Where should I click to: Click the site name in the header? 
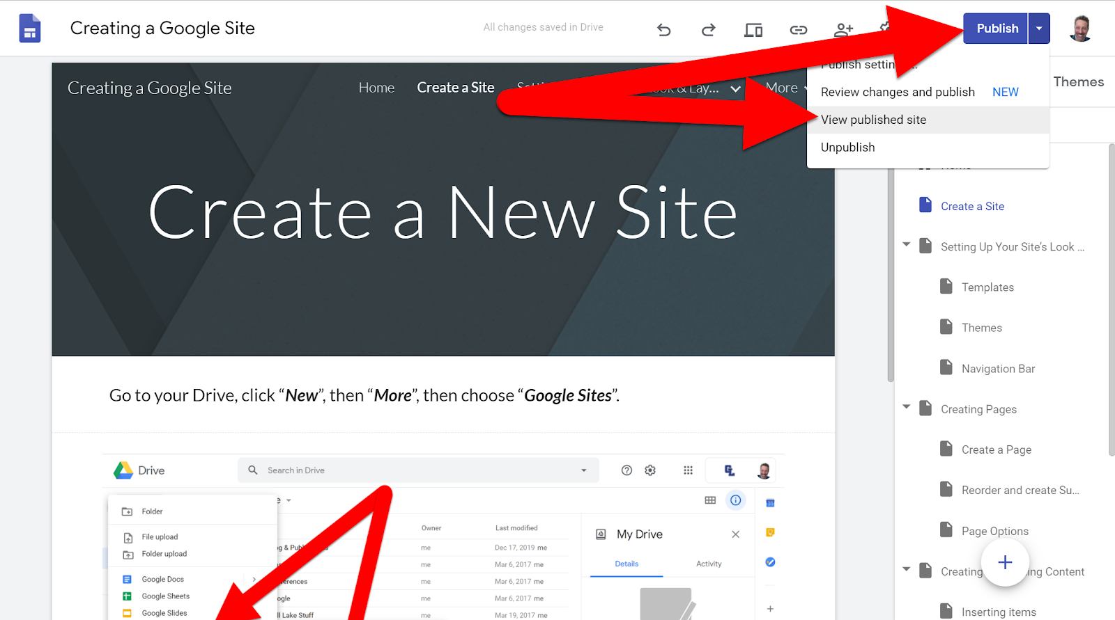[x=150, y=88]
